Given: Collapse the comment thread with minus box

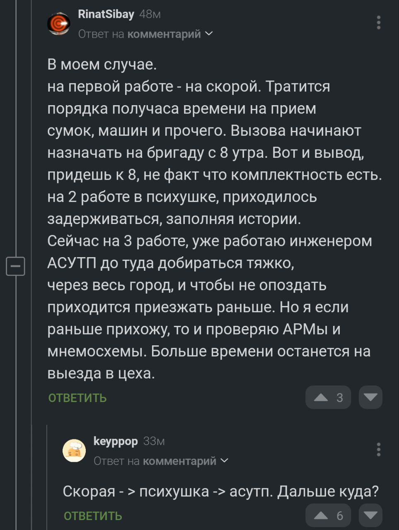Looking at the screenshot, I should (16, 266).
